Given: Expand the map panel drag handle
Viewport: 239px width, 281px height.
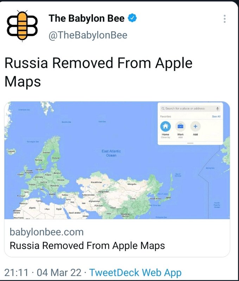Looking at the screenshot, I should (x=190, y=143).
